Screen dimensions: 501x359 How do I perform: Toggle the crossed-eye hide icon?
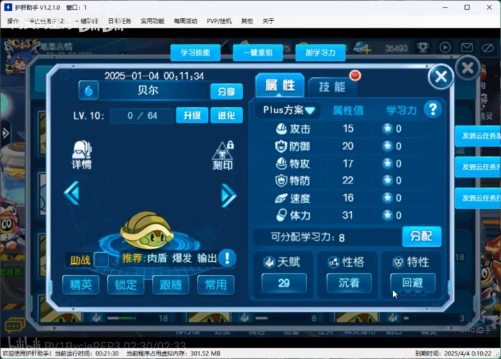pyautogui.click(x=488, y=48)
